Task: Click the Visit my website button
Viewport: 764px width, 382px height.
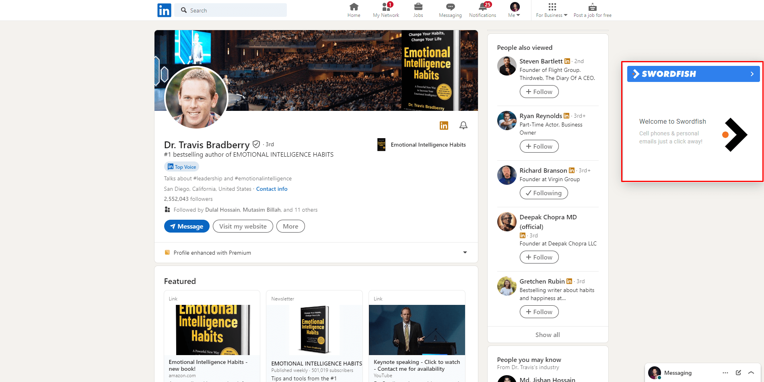Action: coord(243,226)
